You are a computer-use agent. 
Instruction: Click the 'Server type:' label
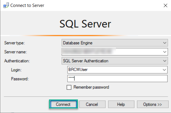[14, 43]
